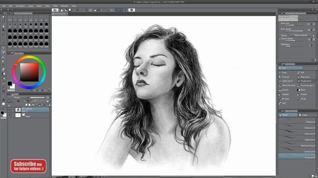Open the File menu
The image size is (318, 178).
[x=3, y=6]
